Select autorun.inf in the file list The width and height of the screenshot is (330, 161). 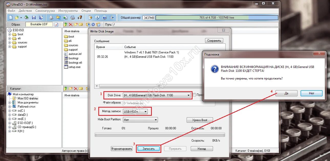[75, 54]
